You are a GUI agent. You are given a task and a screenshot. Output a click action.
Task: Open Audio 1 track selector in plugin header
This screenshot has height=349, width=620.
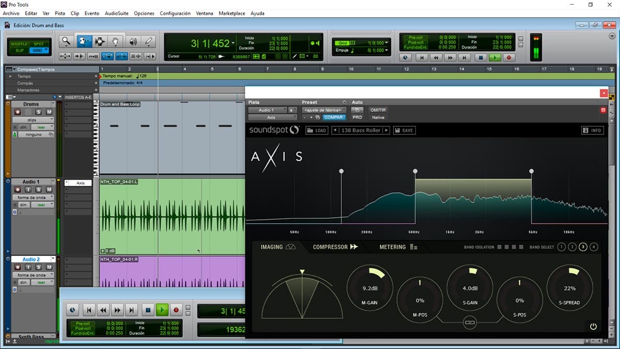(268, 110)
